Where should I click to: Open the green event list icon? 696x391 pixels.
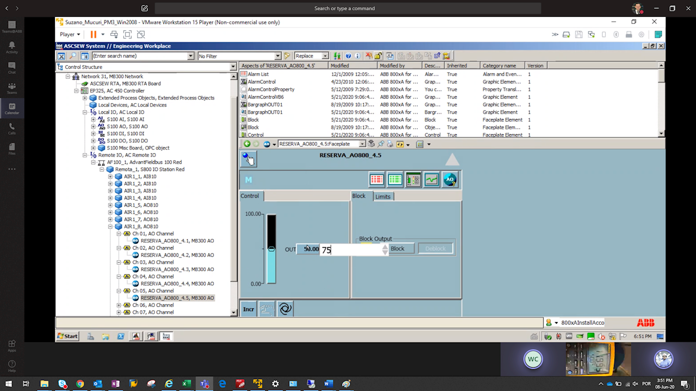pos(395,180)
